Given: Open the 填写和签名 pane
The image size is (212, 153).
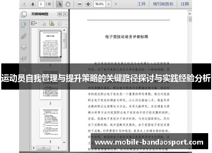Looking at the screenshot, I should pyautogui.click(x=163, y=4).
